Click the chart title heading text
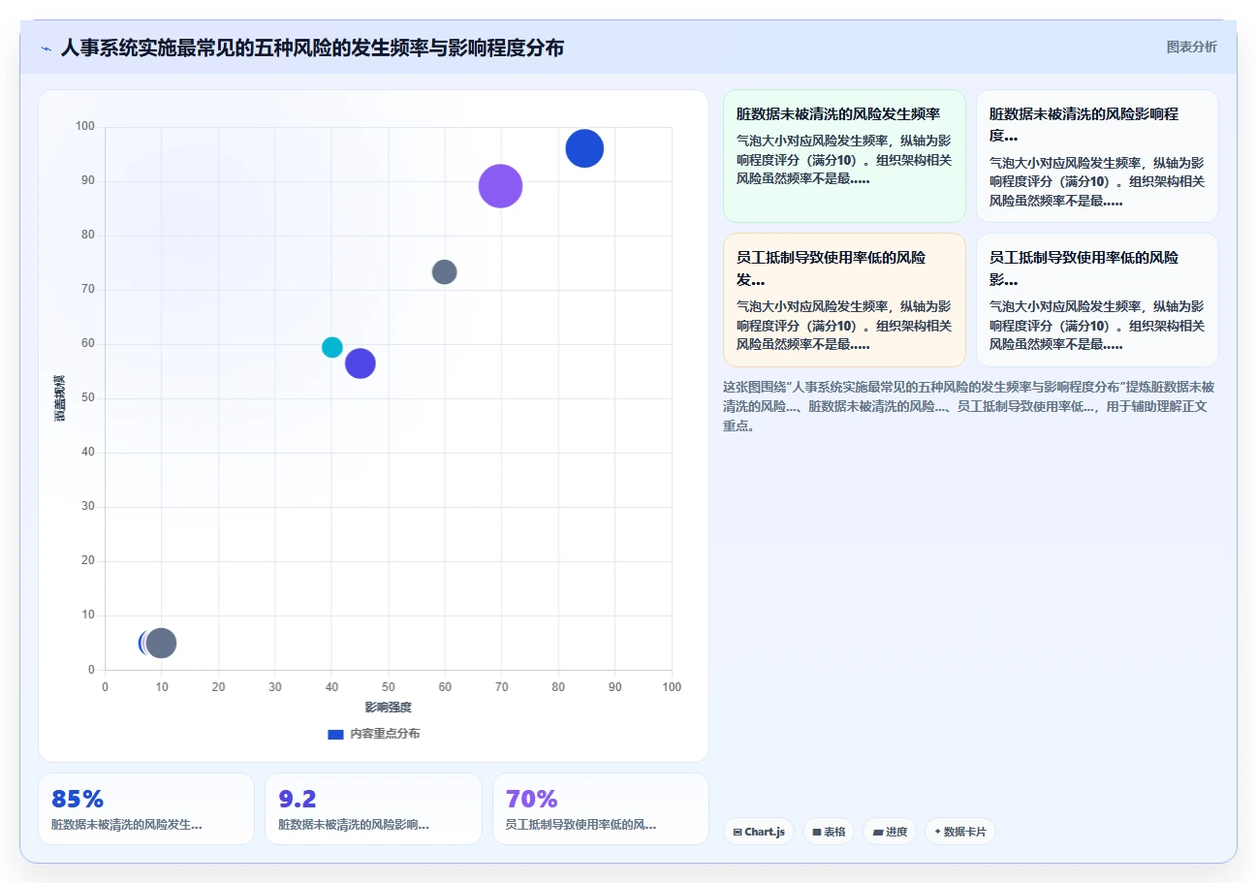 [x=312, y=48]
